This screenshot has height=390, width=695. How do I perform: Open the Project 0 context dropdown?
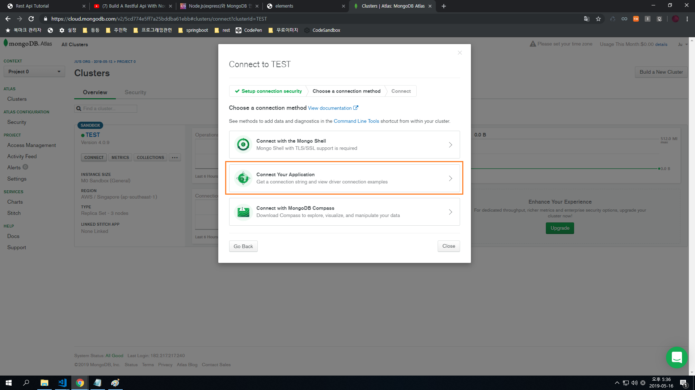coord(34,71)
